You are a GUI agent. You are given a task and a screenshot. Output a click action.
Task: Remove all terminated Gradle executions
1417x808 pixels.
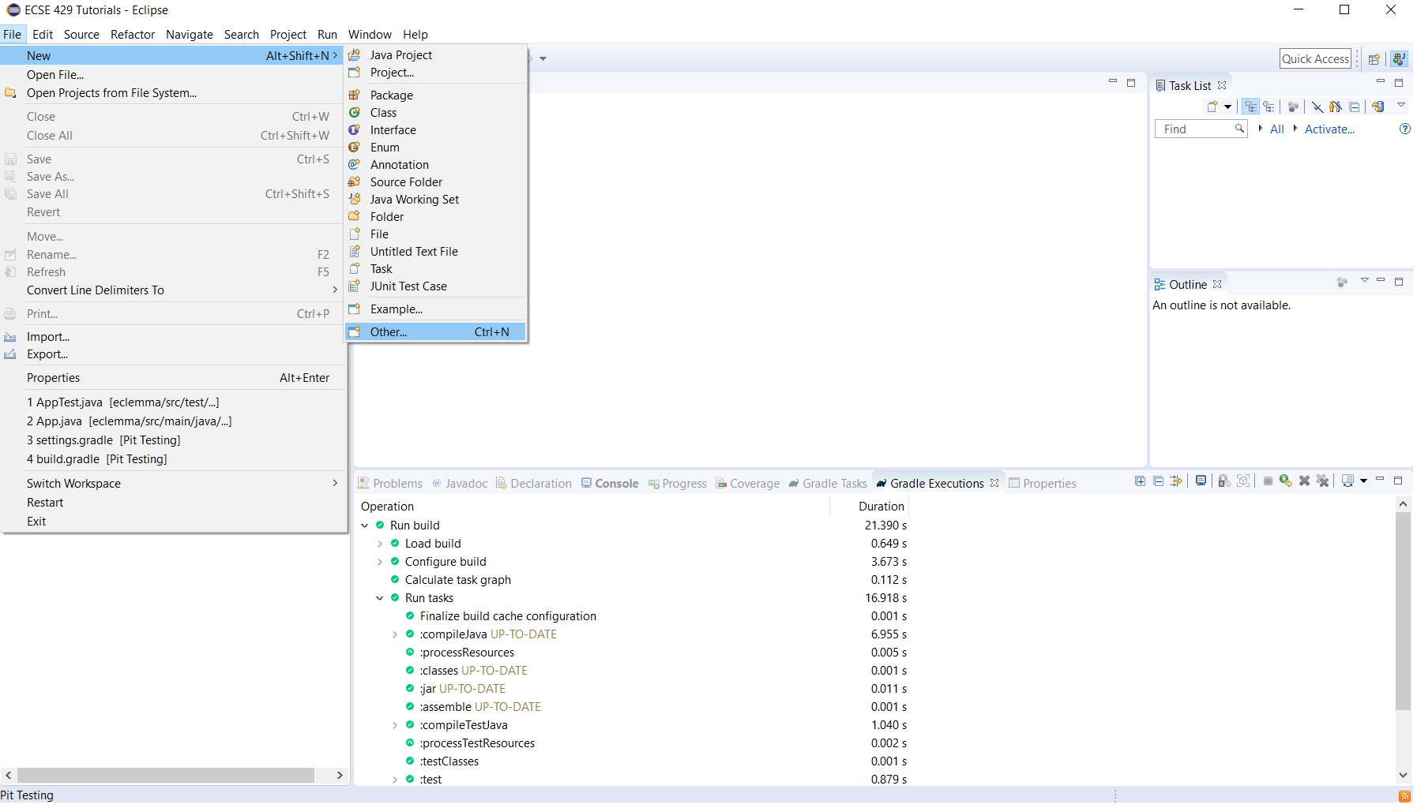pyautogui.click(x=1323, y=481)
